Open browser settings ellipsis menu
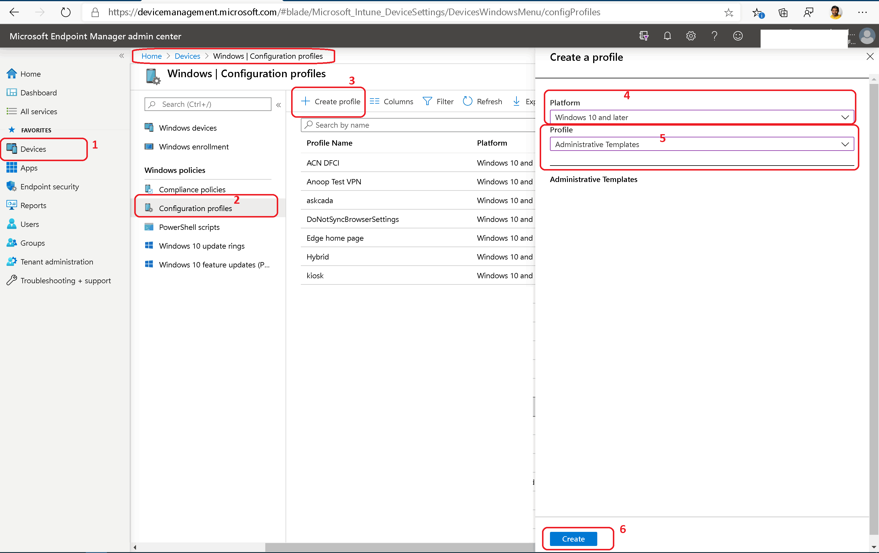879x553 pixels. [863, 12]
